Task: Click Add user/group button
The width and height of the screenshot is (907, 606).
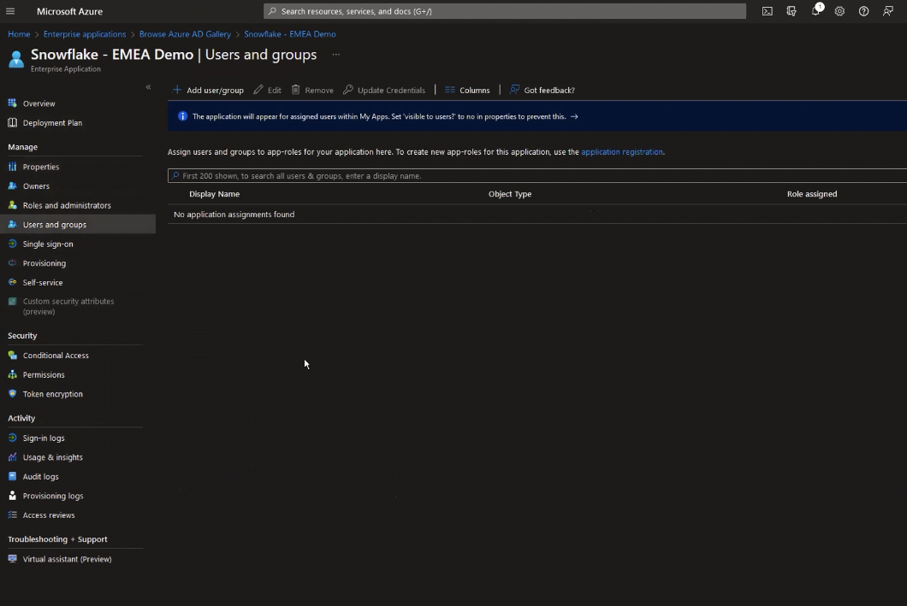Action: point(208,90)
